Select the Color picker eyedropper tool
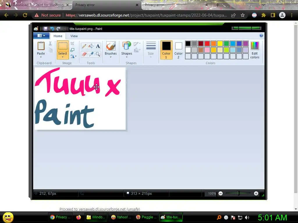Screen dimensions: 298x223 [91, 54]
